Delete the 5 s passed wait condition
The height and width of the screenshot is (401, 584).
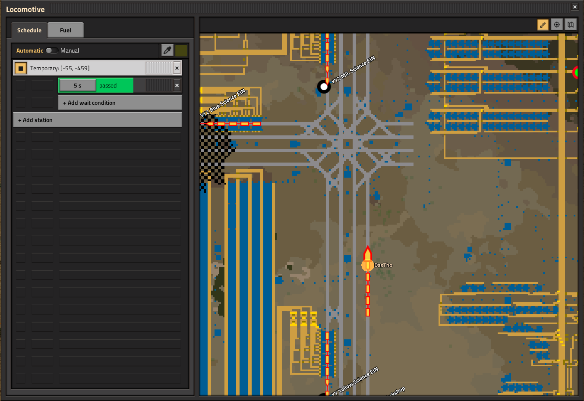pyautogui.click(x=177, y=85)
